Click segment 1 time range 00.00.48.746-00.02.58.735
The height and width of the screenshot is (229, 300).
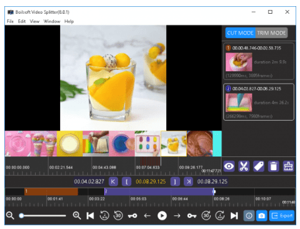(257, 48)
